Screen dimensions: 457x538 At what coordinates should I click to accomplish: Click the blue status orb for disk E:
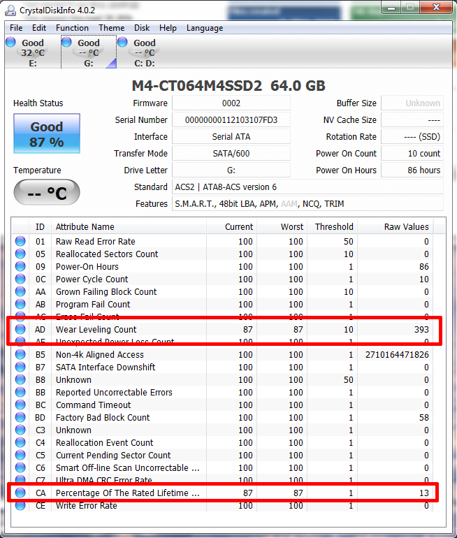pyautogui.click(x=10, y=42)
